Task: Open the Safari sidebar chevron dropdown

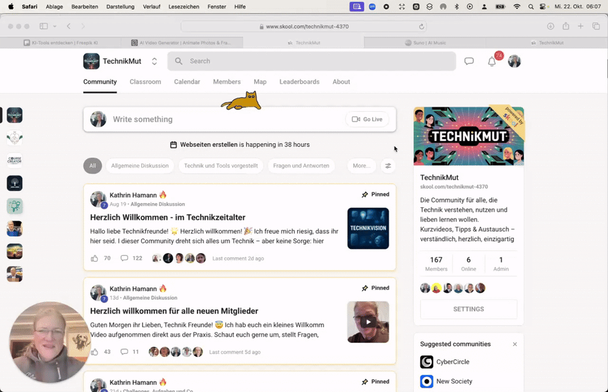Action: point(55,26)
